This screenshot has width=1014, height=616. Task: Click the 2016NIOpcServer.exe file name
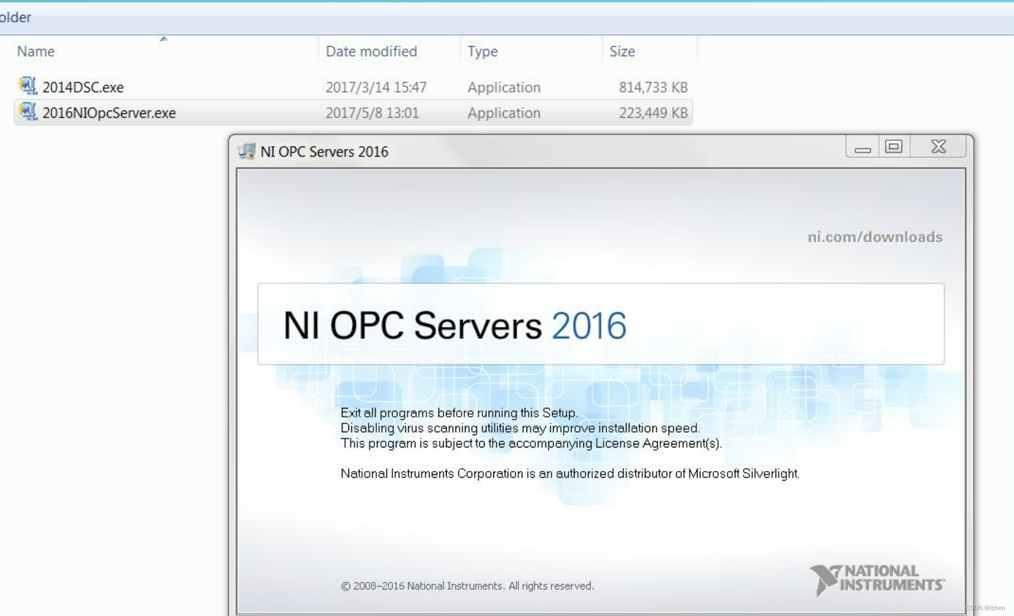109,113
